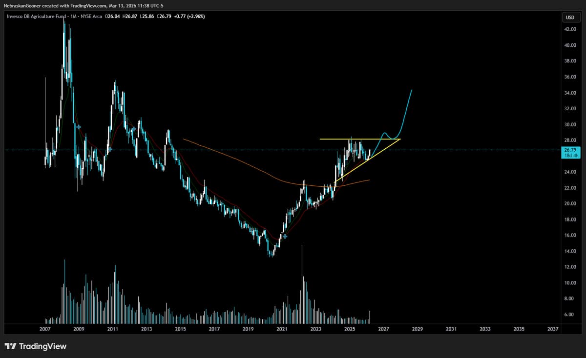
Task: Click the TradingView glyph icon bottom left
Action: tap(10, 346)
